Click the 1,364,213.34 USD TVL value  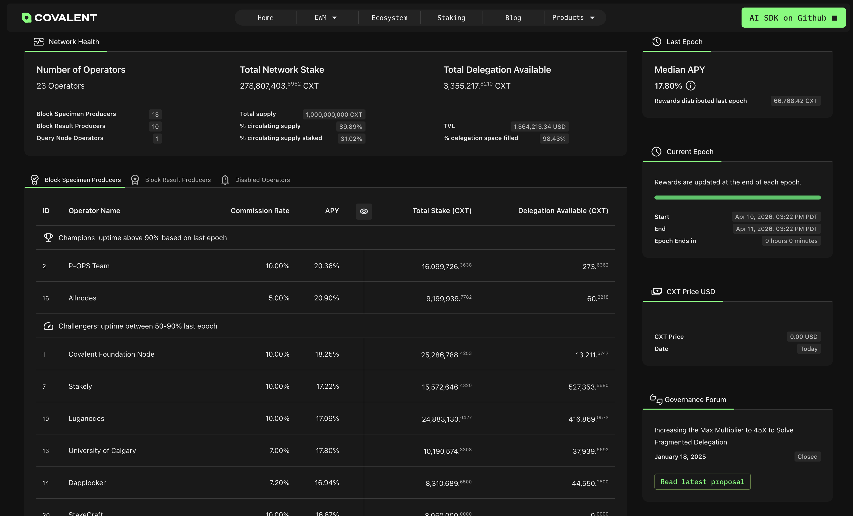click(539, 127)
